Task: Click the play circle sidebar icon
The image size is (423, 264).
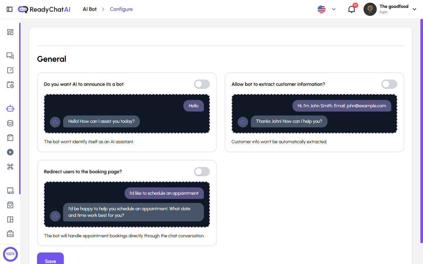Action: (10, 152)
